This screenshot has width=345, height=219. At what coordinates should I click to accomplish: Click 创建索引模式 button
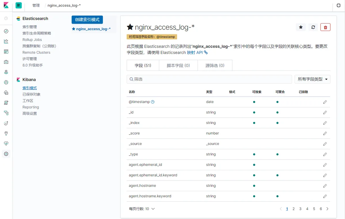(x=87, y=20)
